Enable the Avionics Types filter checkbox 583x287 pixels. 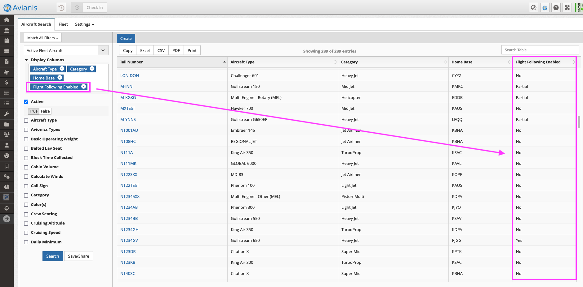[x=26, y=130]
